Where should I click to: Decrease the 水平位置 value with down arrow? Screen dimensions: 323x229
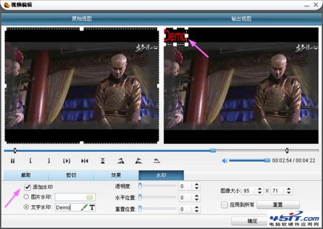tap(196, 199)
